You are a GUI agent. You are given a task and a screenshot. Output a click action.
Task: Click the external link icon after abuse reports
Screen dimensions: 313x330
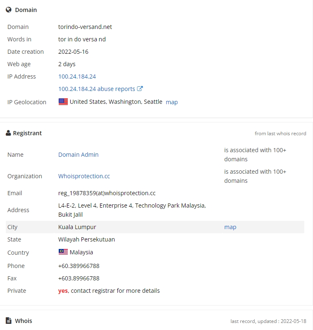[140, 88]
